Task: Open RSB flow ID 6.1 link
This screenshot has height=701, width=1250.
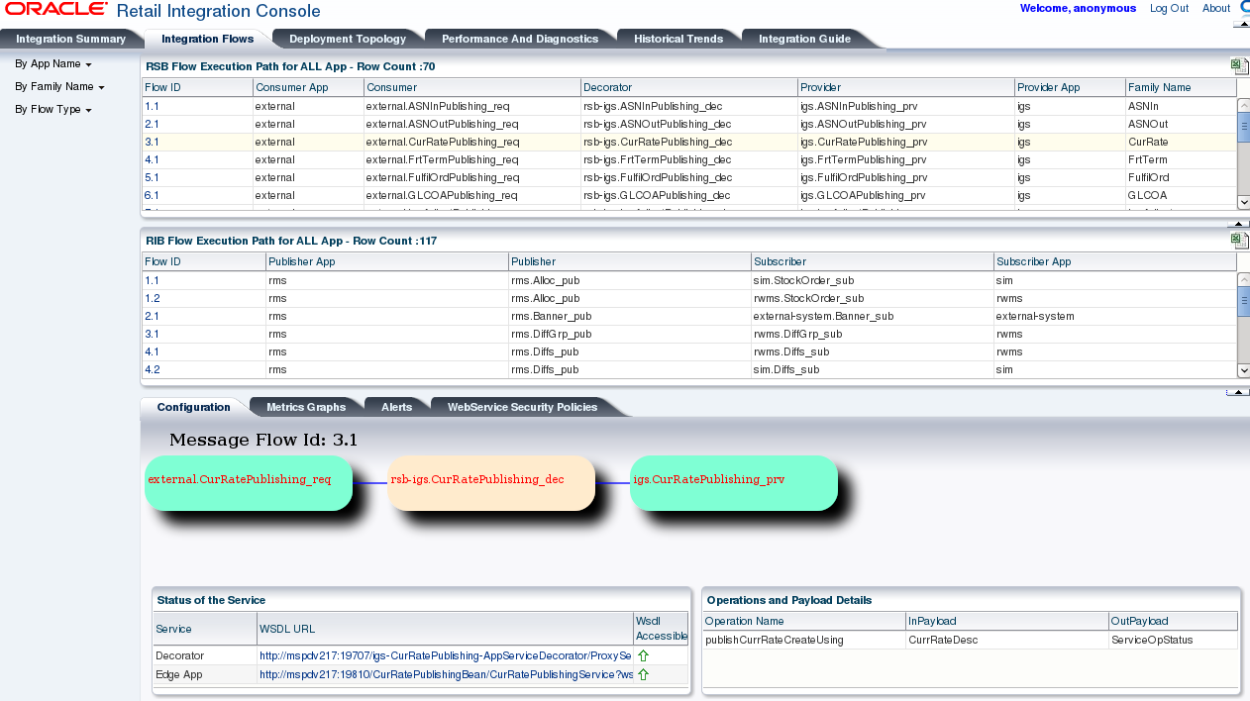Action: coord(152,195)
